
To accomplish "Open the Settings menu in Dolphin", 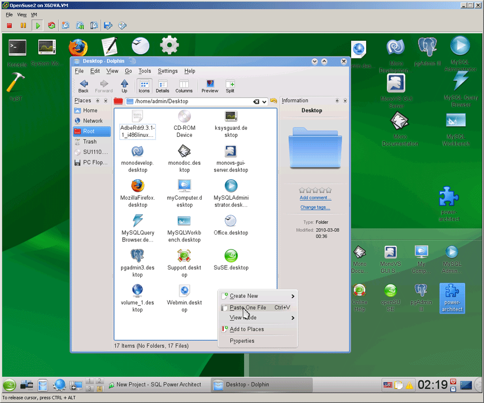I will pyautogui.click(x=168, y=71).
